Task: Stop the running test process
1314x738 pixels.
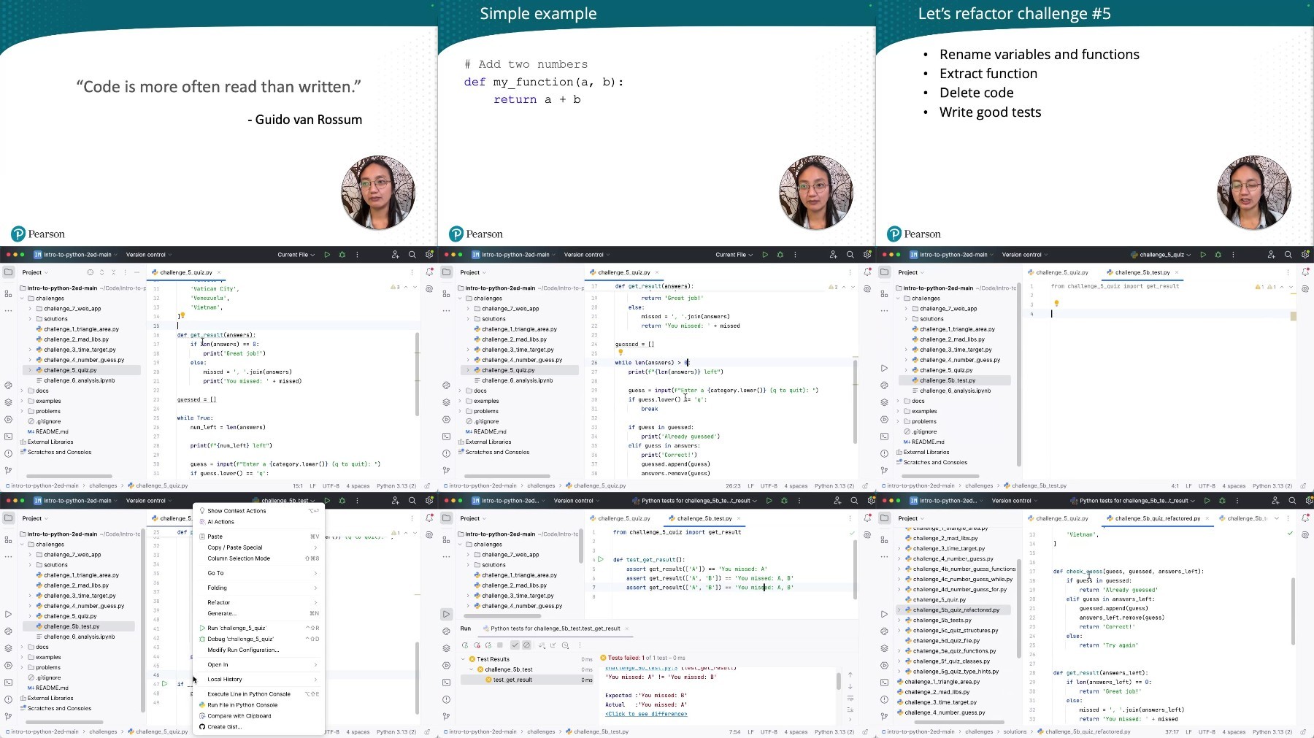Action: [500, 645]
